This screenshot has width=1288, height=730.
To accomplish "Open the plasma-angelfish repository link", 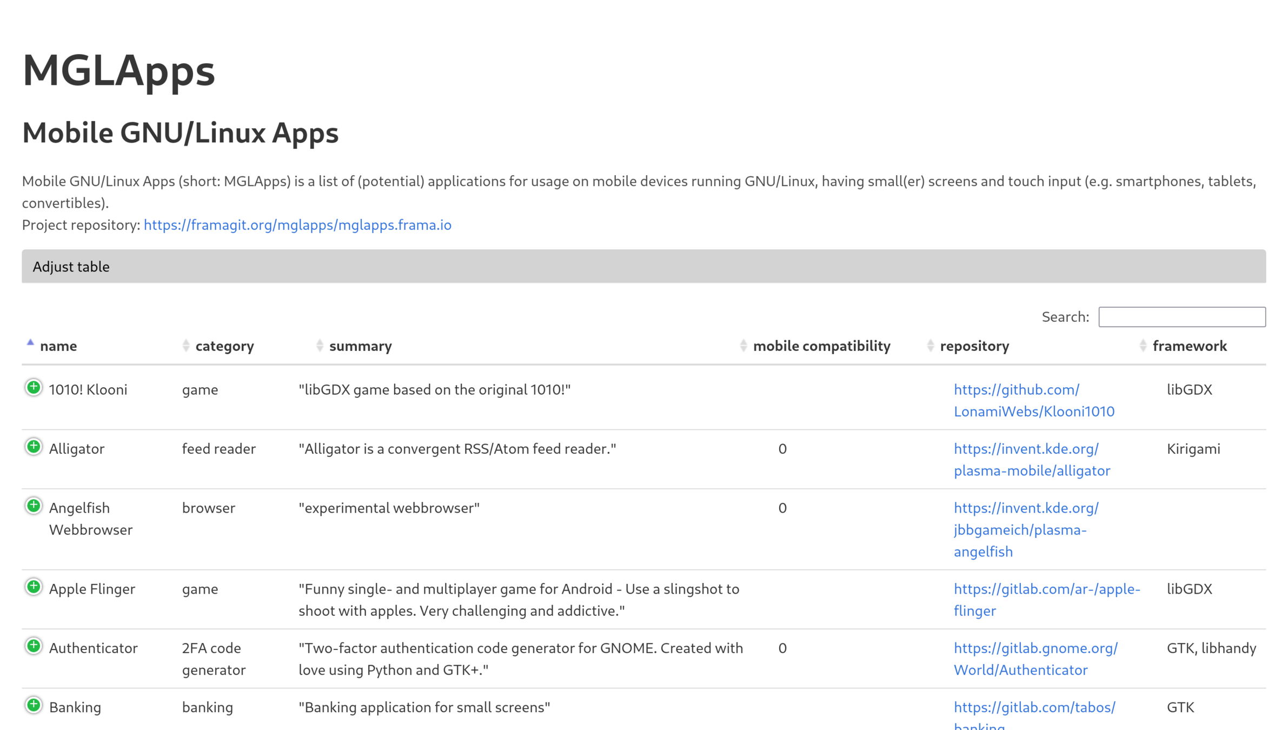I will (1025, 530).
